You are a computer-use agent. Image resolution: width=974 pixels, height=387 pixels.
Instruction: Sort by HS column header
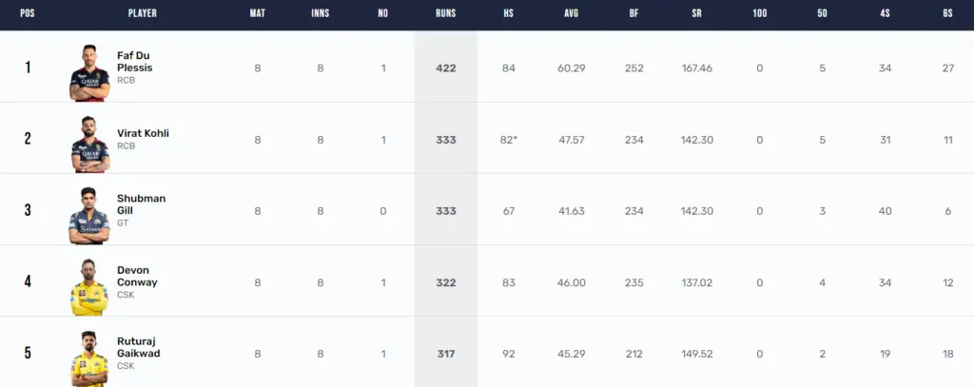[x=508, y=13]
